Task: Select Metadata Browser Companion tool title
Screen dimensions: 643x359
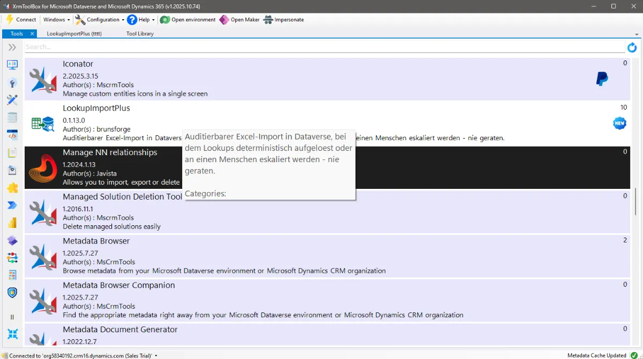Action: click(119, 285)
